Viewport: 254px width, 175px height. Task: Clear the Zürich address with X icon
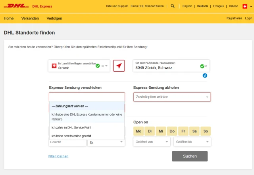point(206,66)
